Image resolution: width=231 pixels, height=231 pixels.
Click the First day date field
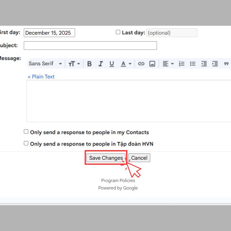pos(49,33)
